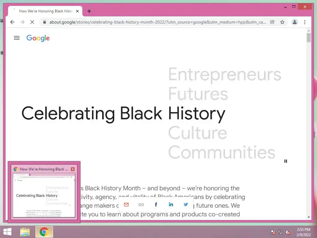Share the story on LinkedIn
This screenshot has height=238, width=317.
(171, 205)
